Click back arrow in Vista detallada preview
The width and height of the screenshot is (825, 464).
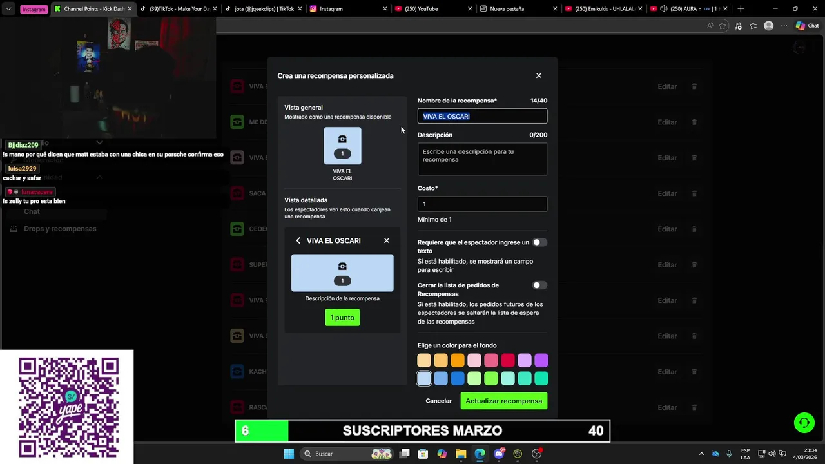click(298, 240)
